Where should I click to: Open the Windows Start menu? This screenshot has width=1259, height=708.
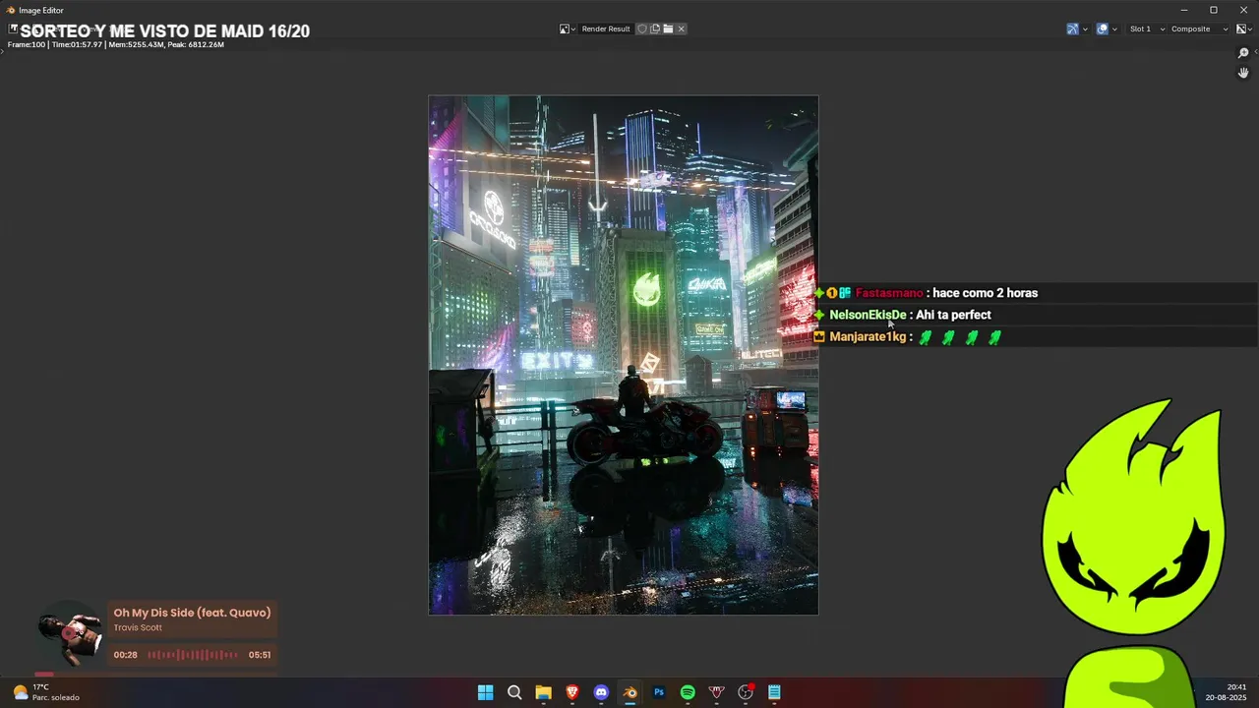click(485, 692)
